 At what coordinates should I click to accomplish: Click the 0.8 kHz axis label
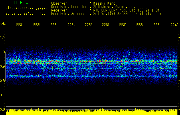tap(2, 80)
